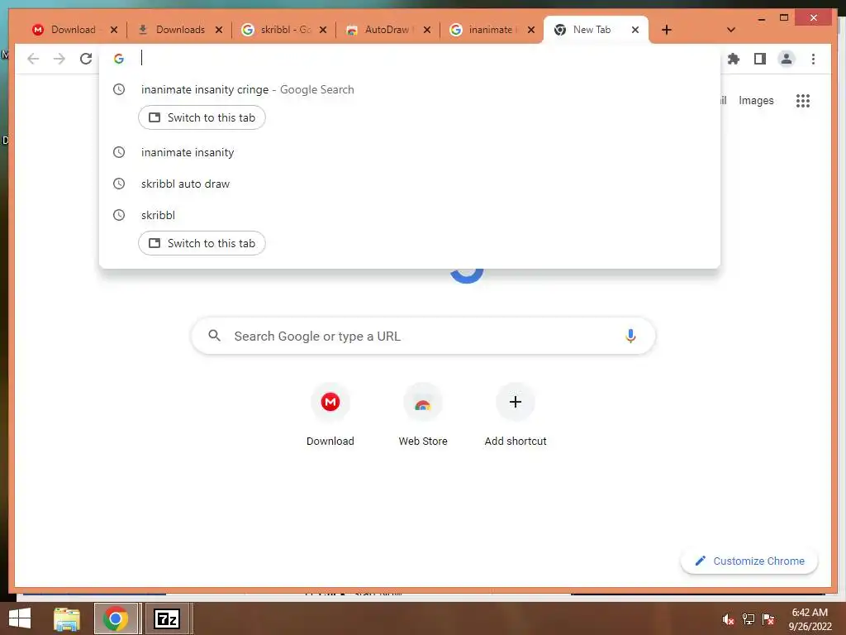The image size is (846, 635).
Task: Click the Google G icon in the address bar
Action: click(x=119, y=59)
